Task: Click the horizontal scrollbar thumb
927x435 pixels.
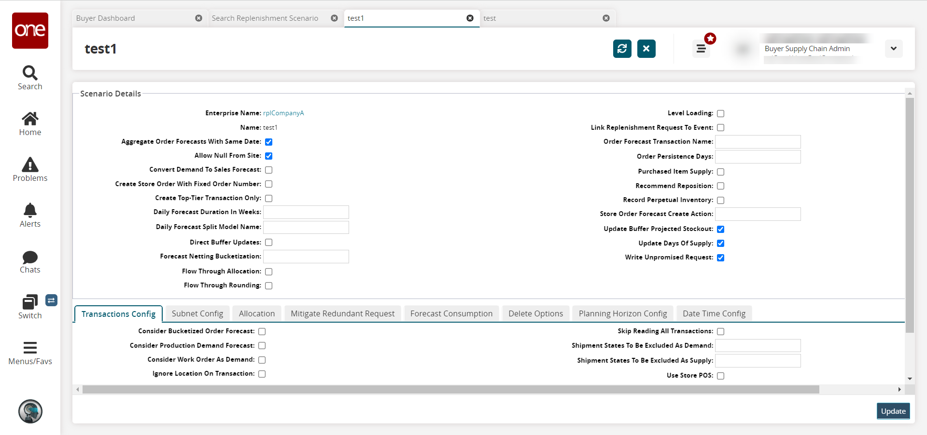Action: point(451,390)
